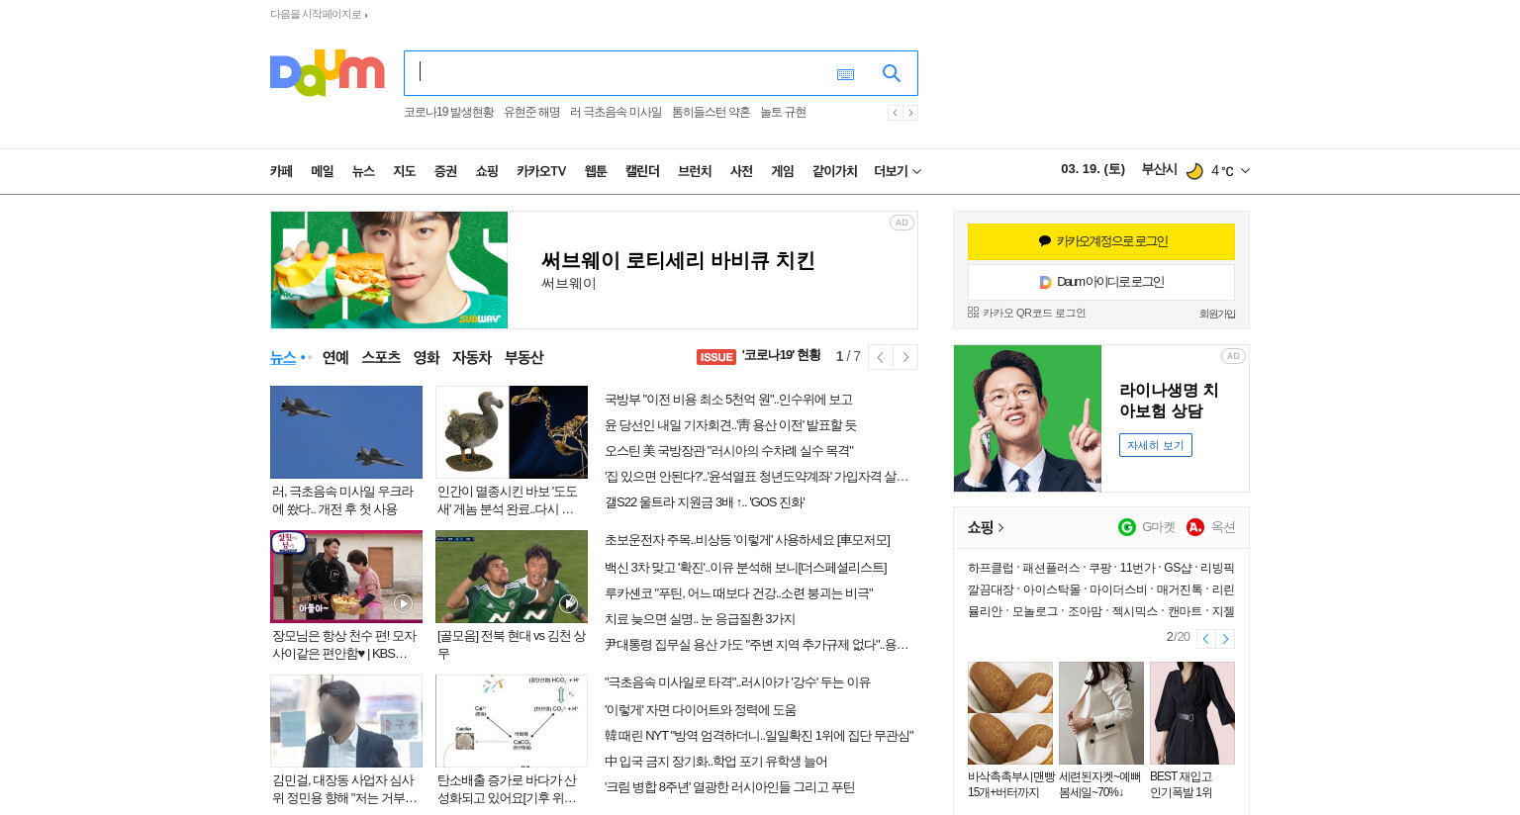Viewport: 1520px width, 815px height.
Task: Open headline 백신 3차 맞고 확진
Action: [745, 568]
